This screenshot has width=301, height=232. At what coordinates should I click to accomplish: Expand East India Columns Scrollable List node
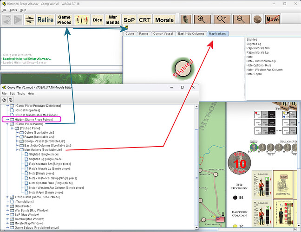17,146
